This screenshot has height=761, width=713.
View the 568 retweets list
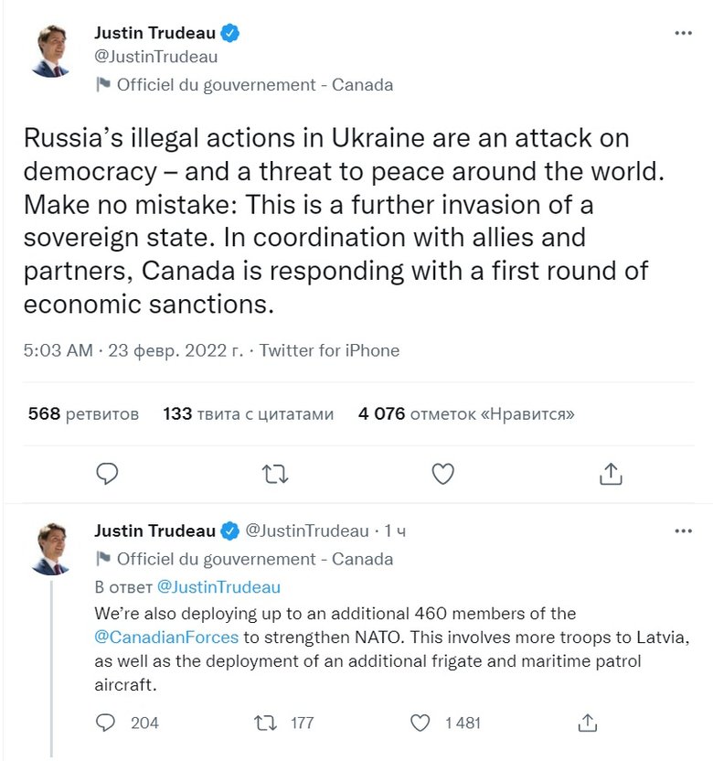(83, 413)
